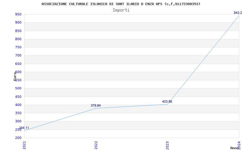
Task: Click the Anno x-axis title
Action: click(x=234, y=148)
